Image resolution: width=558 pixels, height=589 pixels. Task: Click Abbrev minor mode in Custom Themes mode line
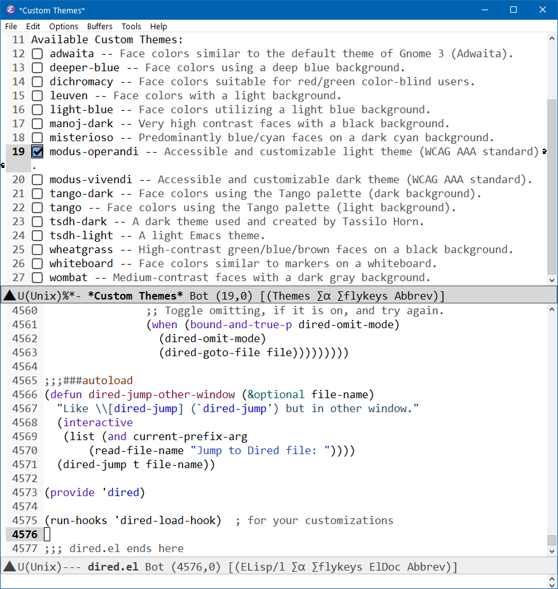click(414, 296)
